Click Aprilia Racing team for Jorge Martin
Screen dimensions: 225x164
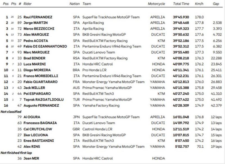(x=93, y=23)
